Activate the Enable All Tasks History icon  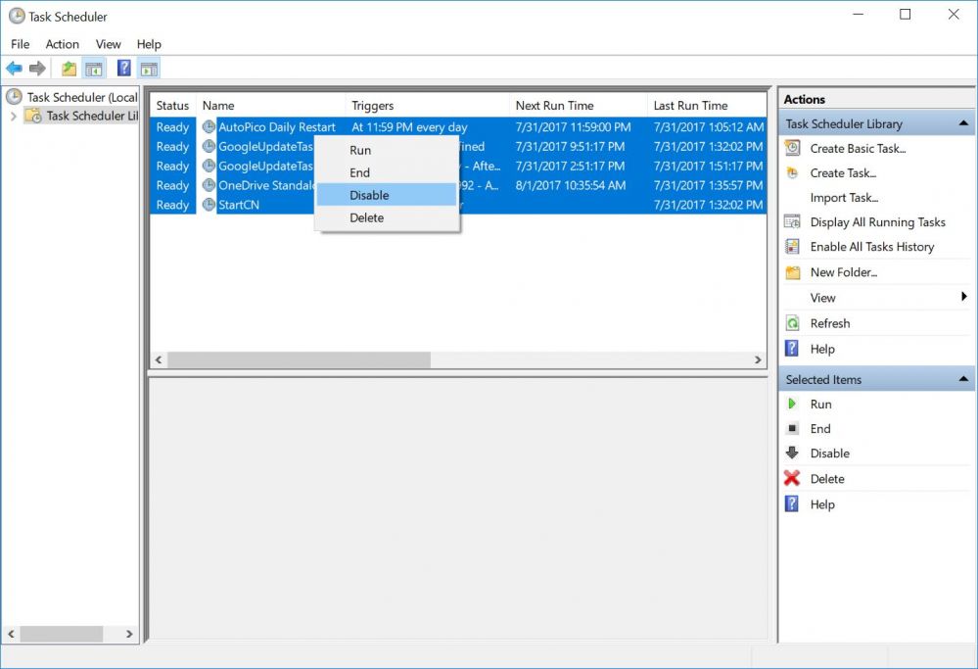click(x=793, y=246)
